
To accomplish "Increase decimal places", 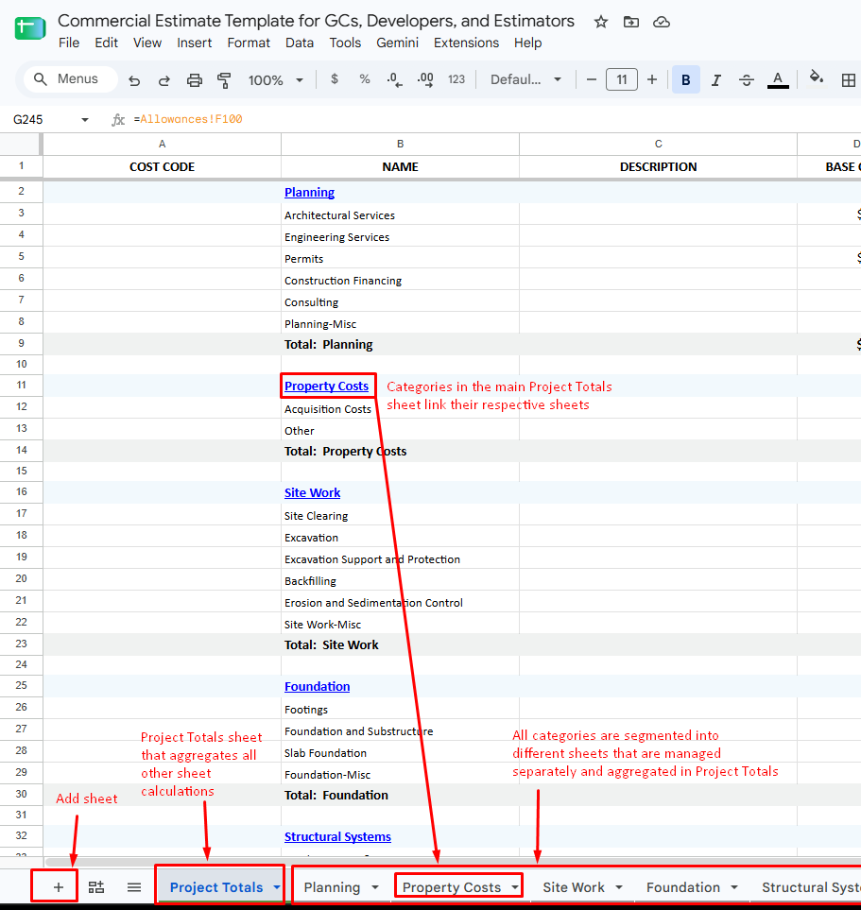I will pos(425,79).
